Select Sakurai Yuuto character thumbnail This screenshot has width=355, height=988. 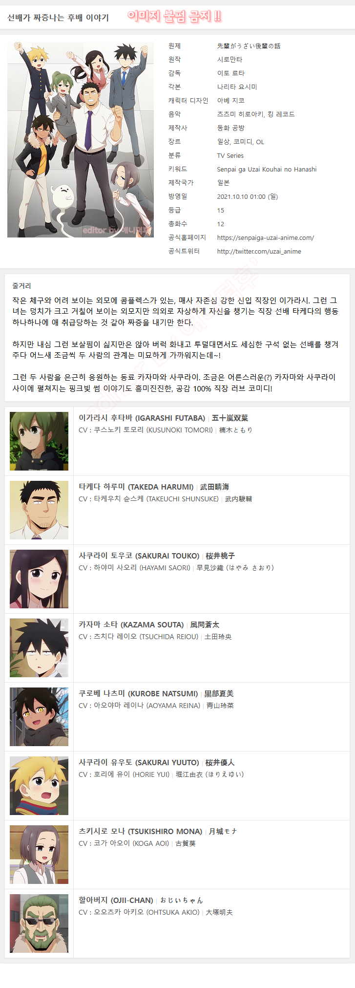click(39, 786)
